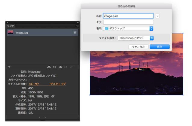Screen dimensions: 192x126
Task: Select the image.jpg link row name
Action: click(x=22, y=33)
